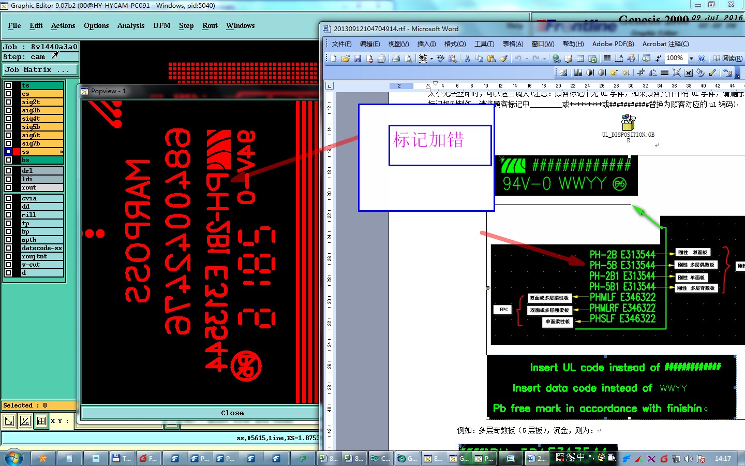Open the Acrobat 注释(C) menu item
Image resolution: width=745 pixels, height=466 pixels.
point(665,44)
